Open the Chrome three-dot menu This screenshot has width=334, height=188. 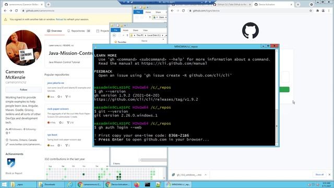[x=329, y=10]
